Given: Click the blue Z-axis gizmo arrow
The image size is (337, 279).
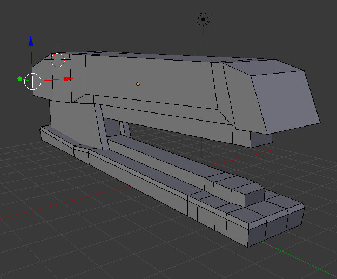Looking at the screenshot, I should [x=31, y=41].
